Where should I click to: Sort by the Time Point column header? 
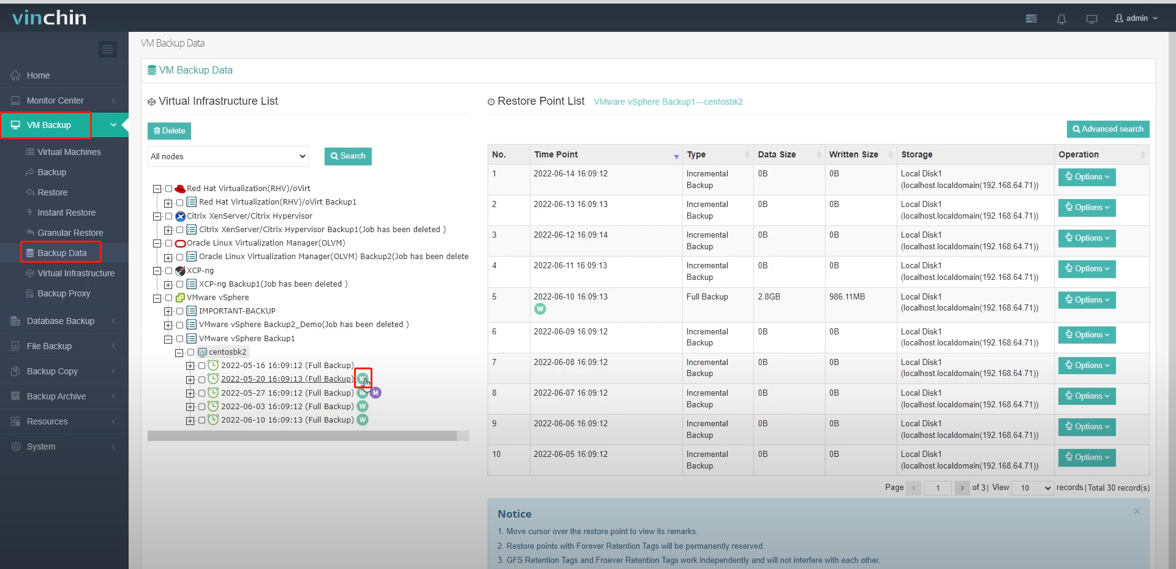tap(606, 154)
